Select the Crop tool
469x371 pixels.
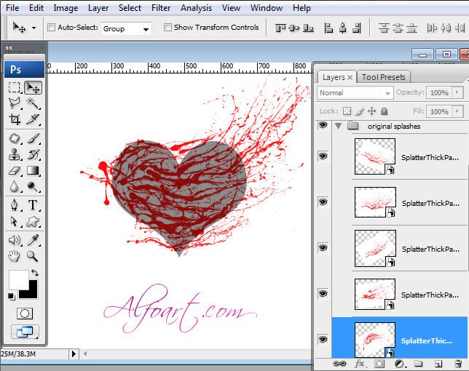14,120
